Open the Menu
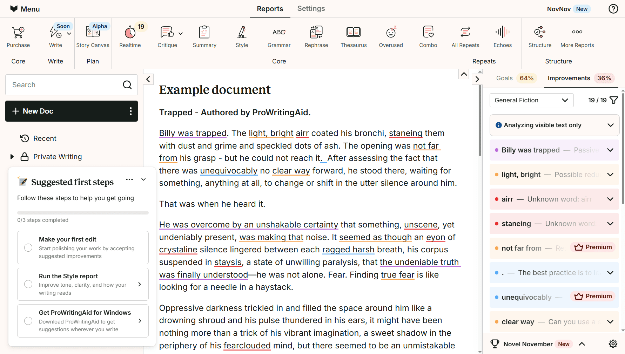The height and width of the screenshot is (354, 625). click(25, 9)
